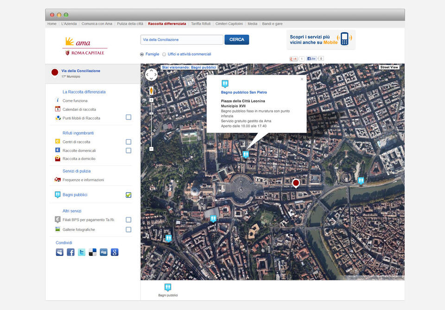Uncheck the Bagni pubblici checkbox
The height and width of the screenshot is (310, 445).
click(128, 195)
